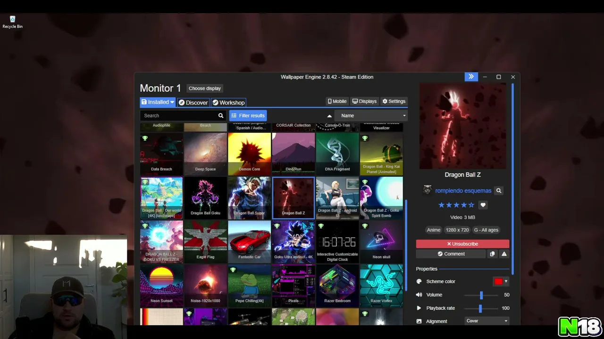604x339 pixels.
Task: Select the Pepe Chilling[4k] wallpaper
Action: coord(249,286)
